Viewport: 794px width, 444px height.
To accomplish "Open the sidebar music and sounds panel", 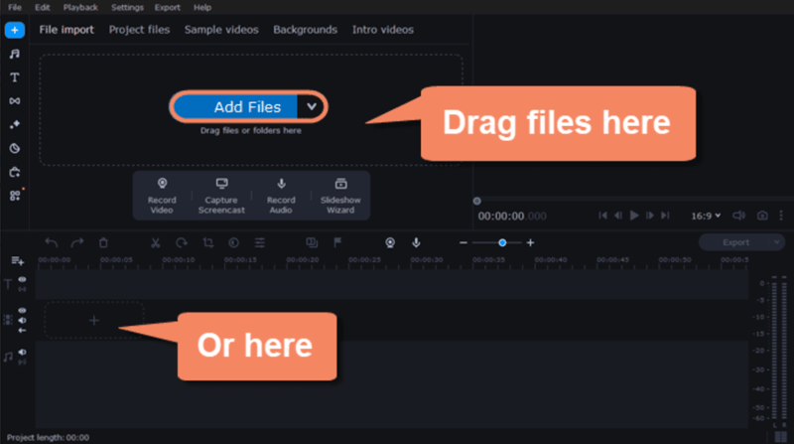I will (15, 54).
